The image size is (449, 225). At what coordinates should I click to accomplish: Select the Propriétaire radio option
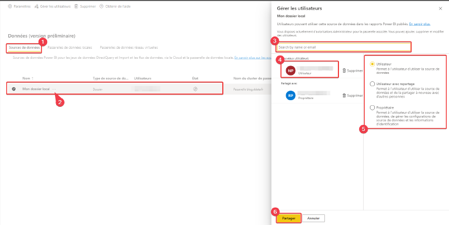[x=372, y=107]
